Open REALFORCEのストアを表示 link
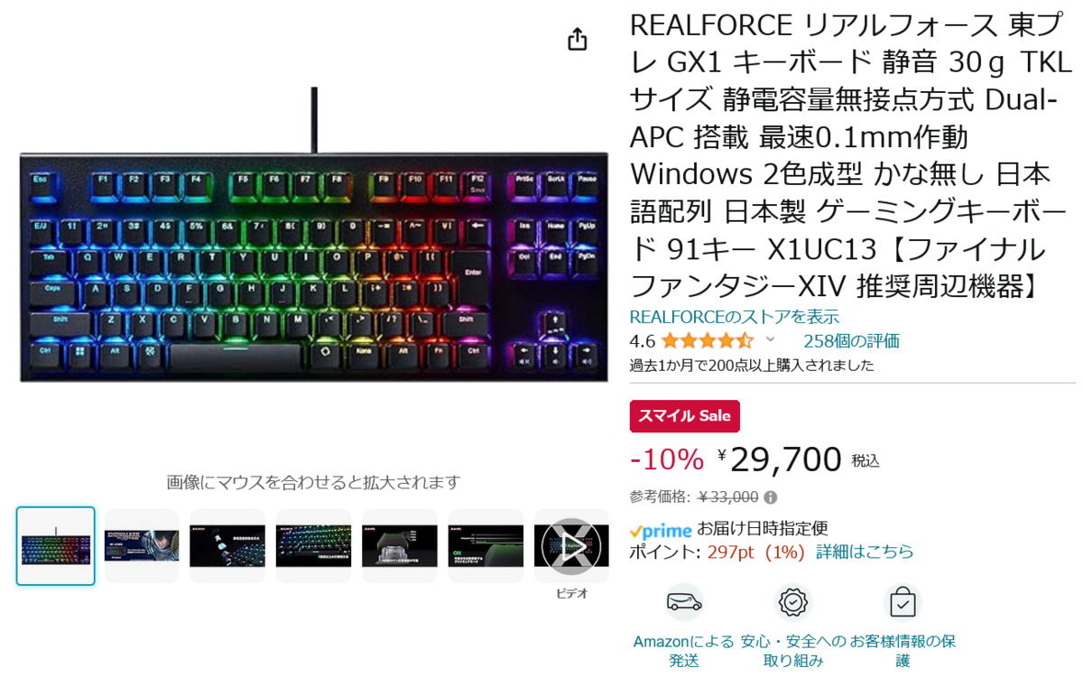The height and width of the screenshot is (677, 1083). tap(735, 317)
